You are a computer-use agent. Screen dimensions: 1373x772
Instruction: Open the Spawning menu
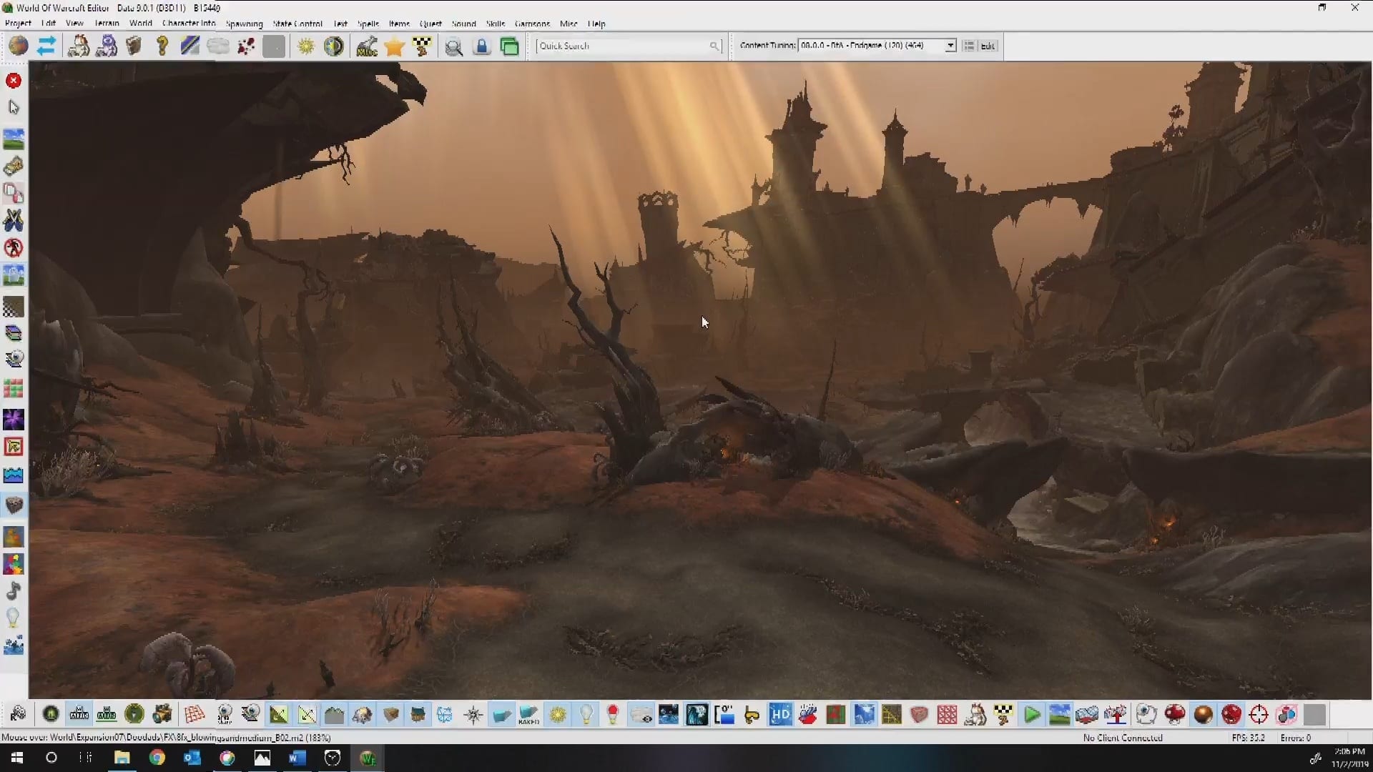point(244,24)
